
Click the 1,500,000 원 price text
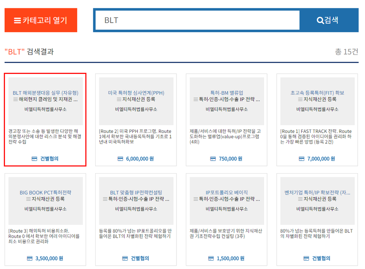point(231,258)
